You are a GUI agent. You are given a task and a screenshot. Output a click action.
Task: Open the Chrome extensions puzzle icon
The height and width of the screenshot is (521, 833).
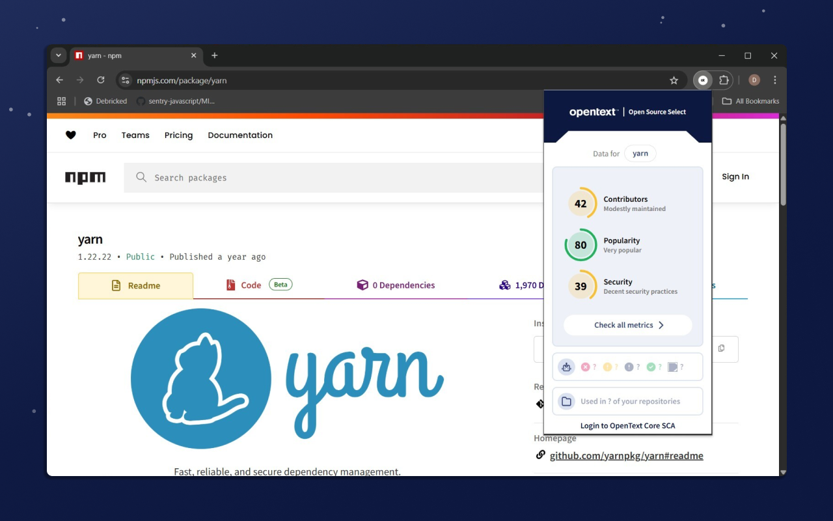point(724,80)
